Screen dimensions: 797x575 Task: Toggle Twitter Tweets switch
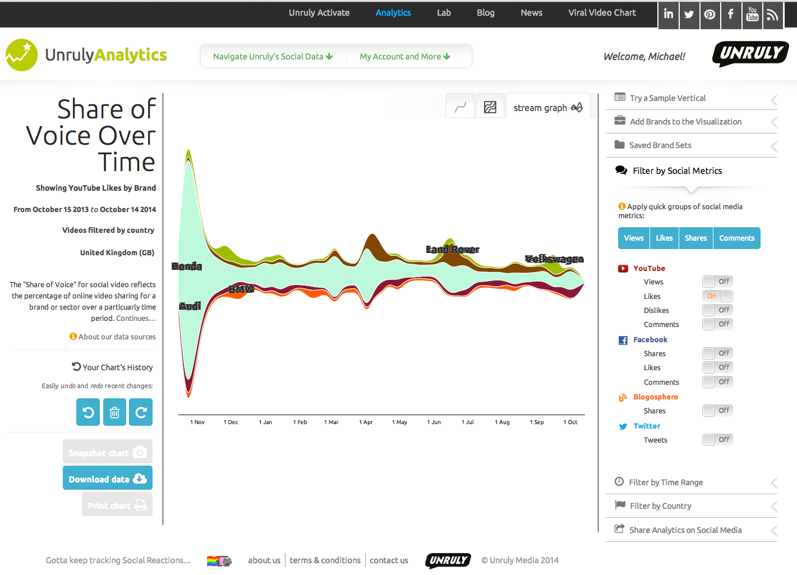(x=717, y=440)
